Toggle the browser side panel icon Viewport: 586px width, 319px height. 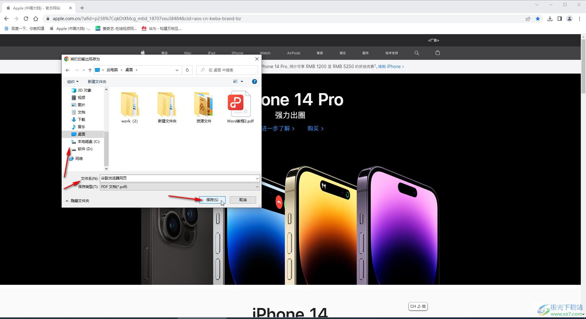point(560,19)
